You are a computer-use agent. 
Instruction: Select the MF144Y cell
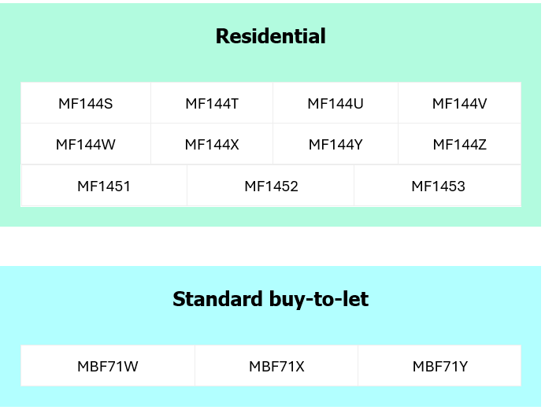(x=336, y=145)
